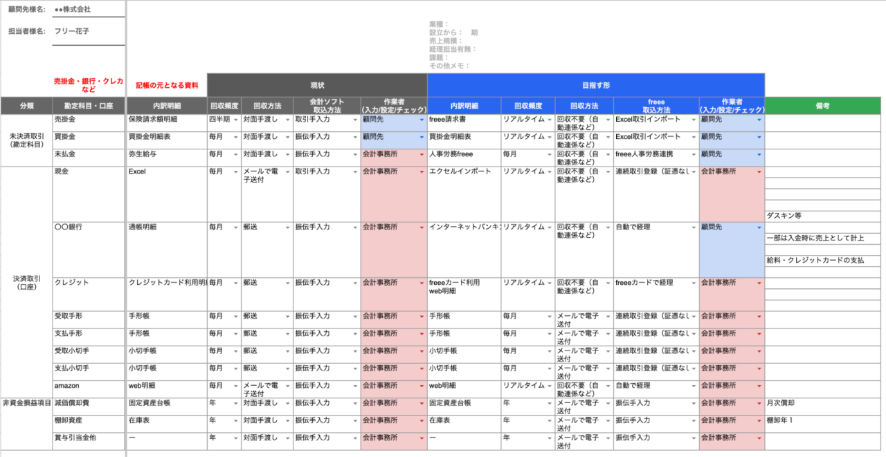Open the メールで電子送付 dropdown in the 現金 row
886x457 pixels.
click(288, 171)
